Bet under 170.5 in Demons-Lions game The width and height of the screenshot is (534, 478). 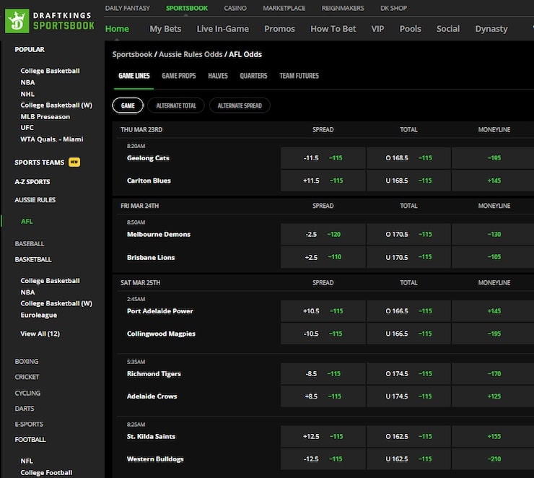pyautogui.click(x=408, y=257)
